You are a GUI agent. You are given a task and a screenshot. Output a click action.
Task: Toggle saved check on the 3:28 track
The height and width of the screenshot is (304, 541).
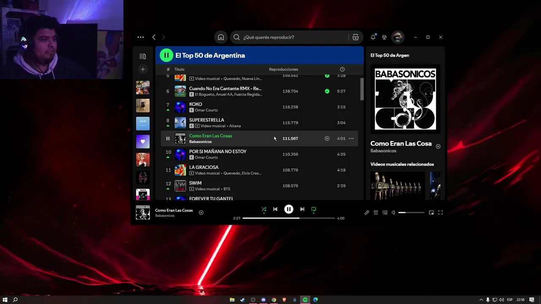pos(327,76)
